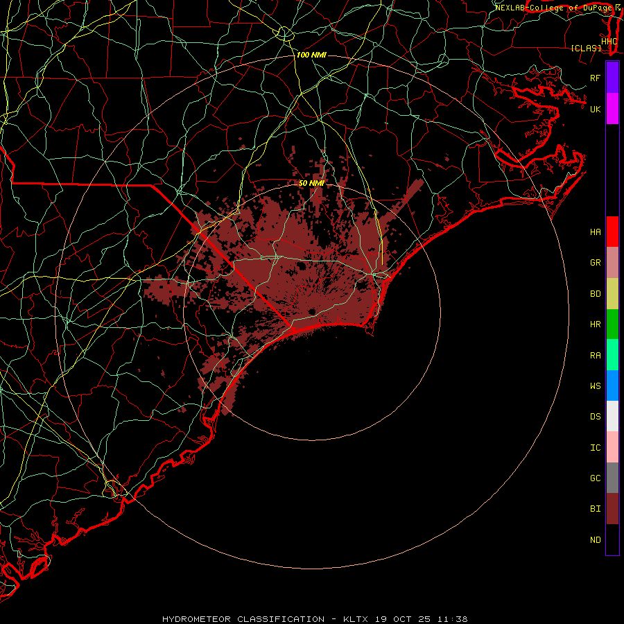624x624 pixels.
Task: Click the GR legend label
Action: [x=595, y=263]
